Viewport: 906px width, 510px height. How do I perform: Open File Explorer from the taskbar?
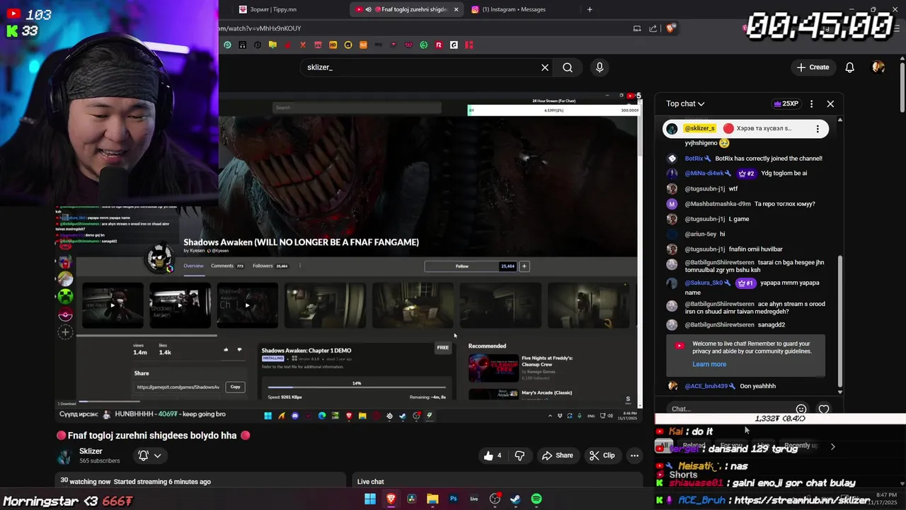pyautogui.click(x=432, y=499)
